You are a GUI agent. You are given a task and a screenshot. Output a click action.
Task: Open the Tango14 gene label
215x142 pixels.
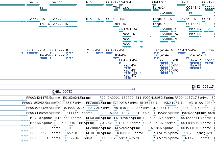tap(159, 7)
